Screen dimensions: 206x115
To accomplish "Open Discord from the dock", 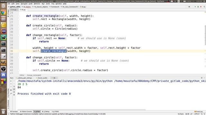I will pos(4,75).
